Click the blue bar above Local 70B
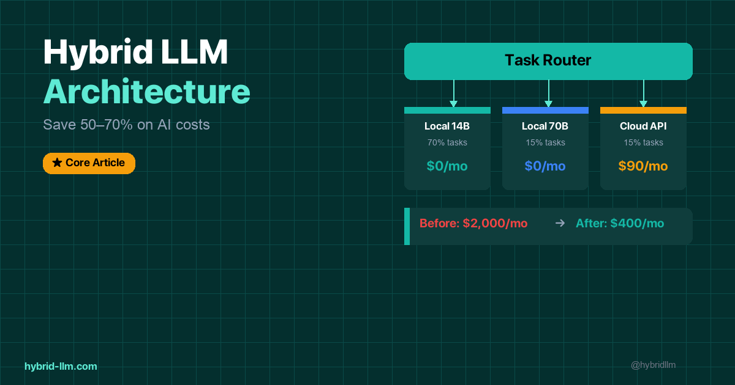 545,111
